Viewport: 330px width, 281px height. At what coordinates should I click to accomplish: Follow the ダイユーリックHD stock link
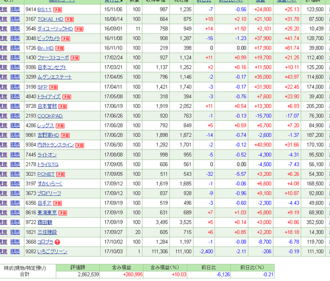(x=55, y=29)
